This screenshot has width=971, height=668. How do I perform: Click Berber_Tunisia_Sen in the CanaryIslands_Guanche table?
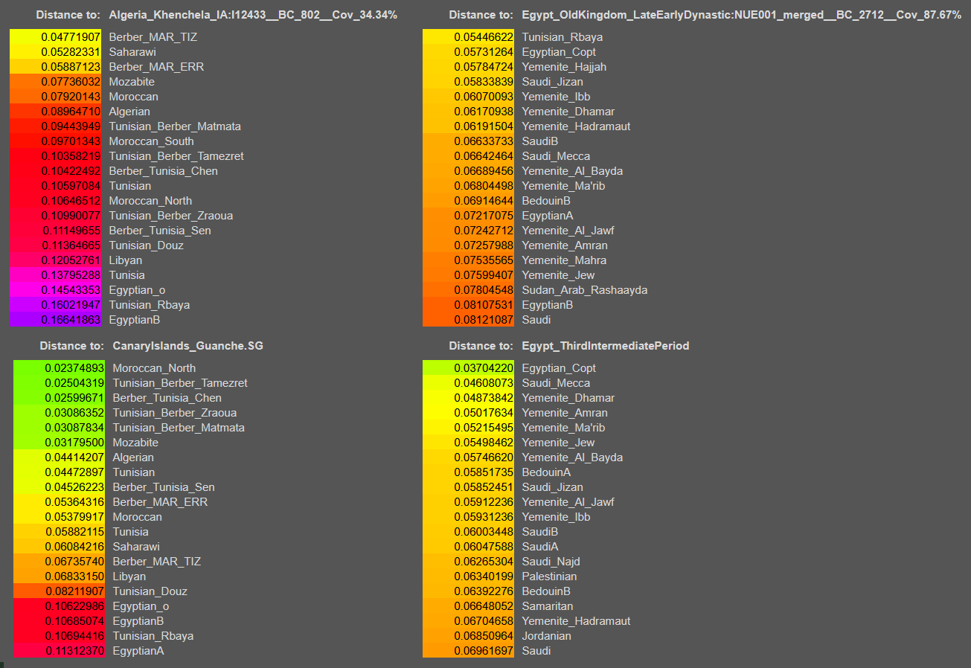tap(164, 487)
